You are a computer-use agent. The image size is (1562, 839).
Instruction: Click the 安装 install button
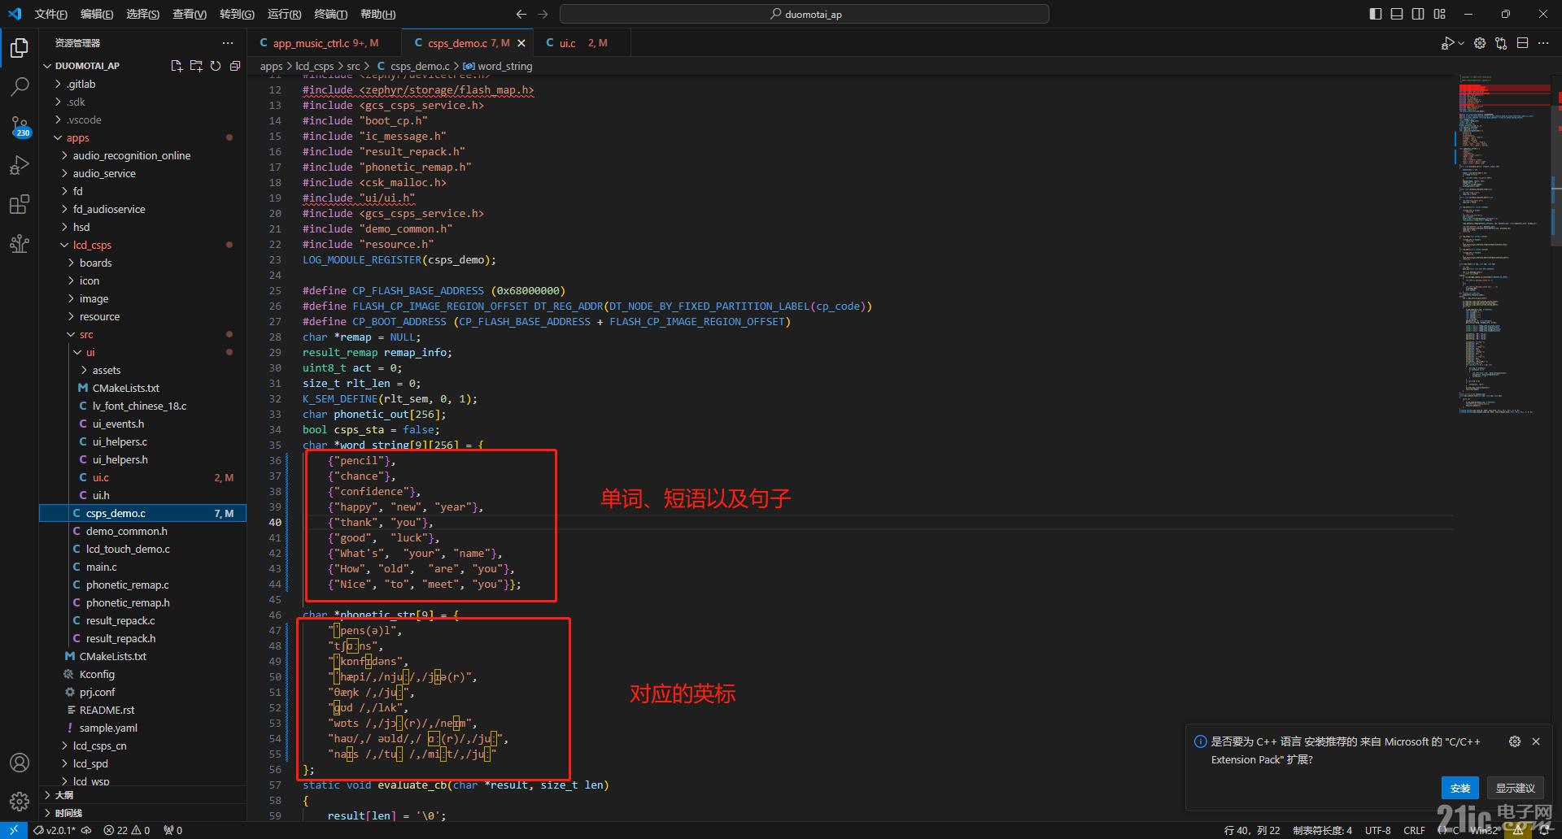(x=1460, y=788)
